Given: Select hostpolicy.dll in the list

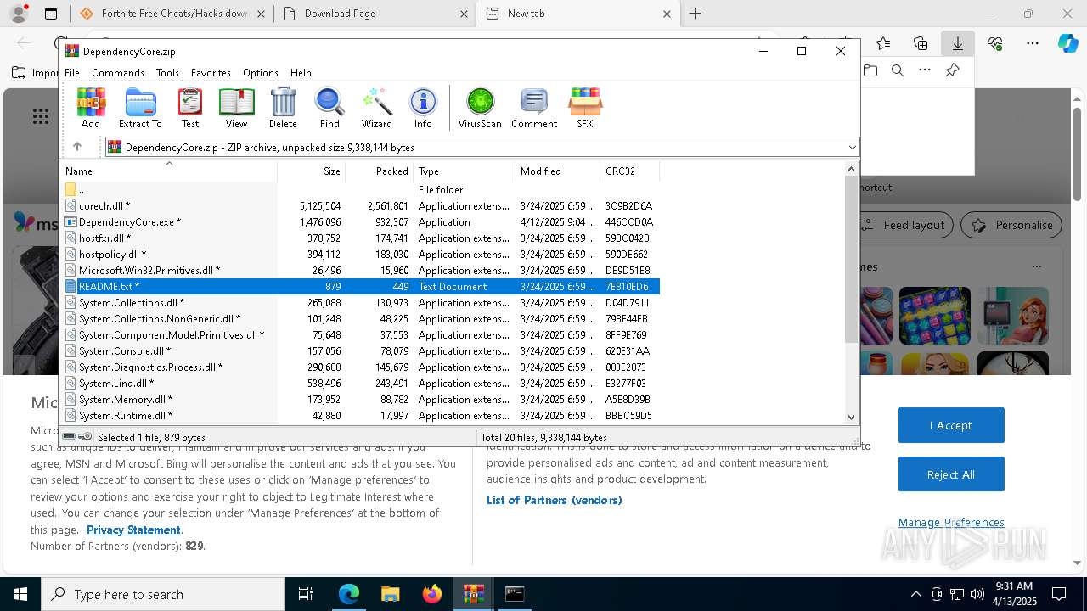Looking at the screenshot, I should click(x=361, y=254).
